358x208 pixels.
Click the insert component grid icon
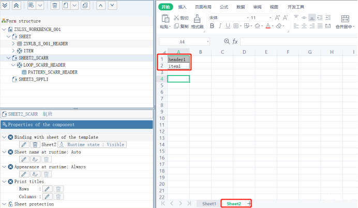tap(31, 5)
